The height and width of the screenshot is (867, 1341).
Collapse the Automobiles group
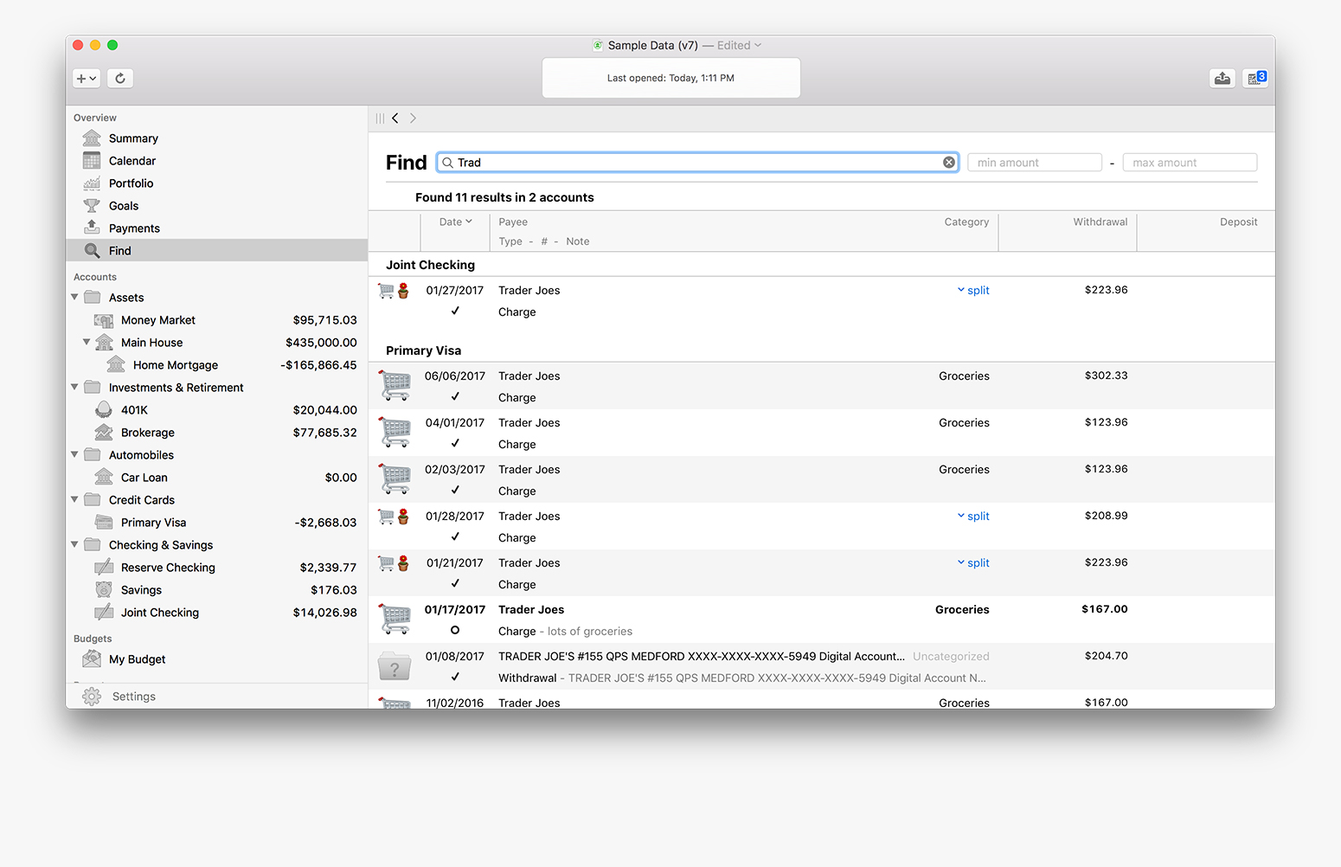74,454
